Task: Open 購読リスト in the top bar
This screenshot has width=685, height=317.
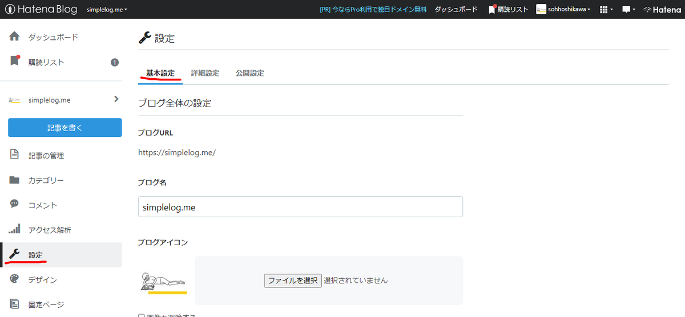Action: pyautogui.click(x=512, y=10)
